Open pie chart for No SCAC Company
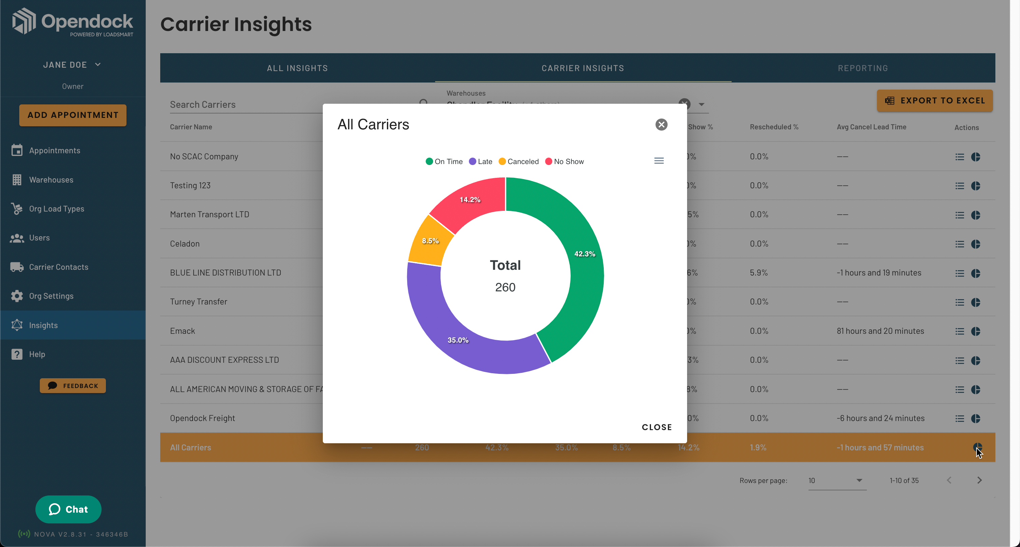The image size is (1020, 547). 976,157
